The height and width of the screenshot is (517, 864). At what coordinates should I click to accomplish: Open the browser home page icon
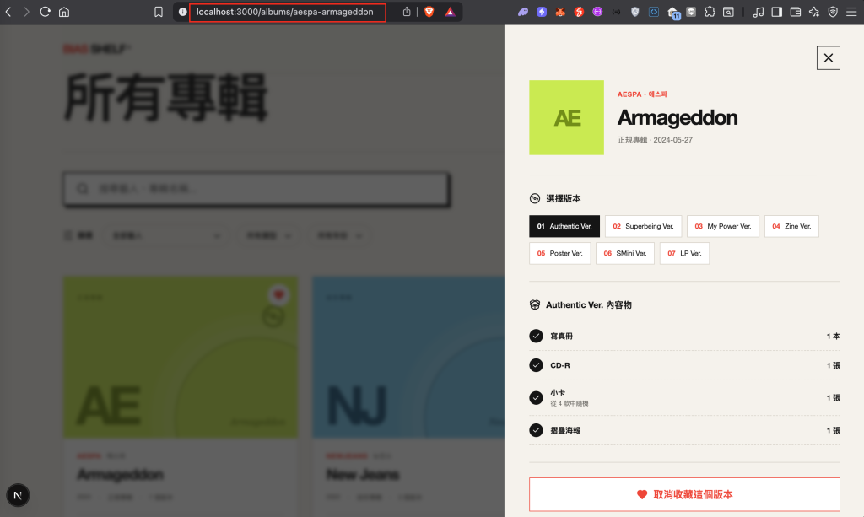click(64, 12)
